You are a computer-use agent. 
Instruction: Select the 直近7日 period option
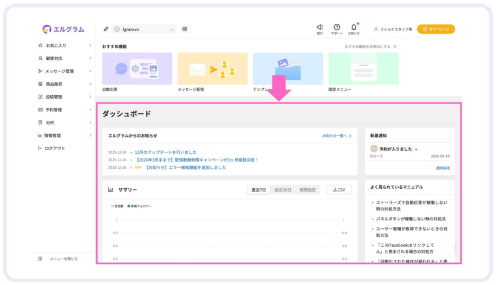tap(259, 190)
